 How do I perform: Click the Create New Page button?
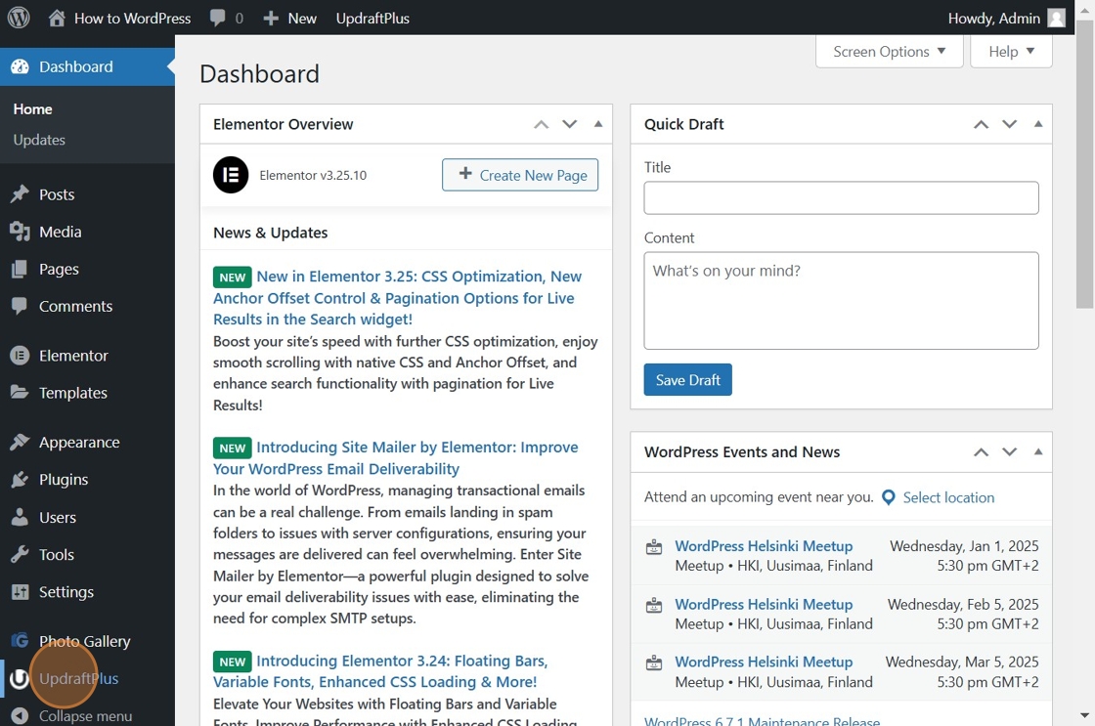click(x=520, y=175)
